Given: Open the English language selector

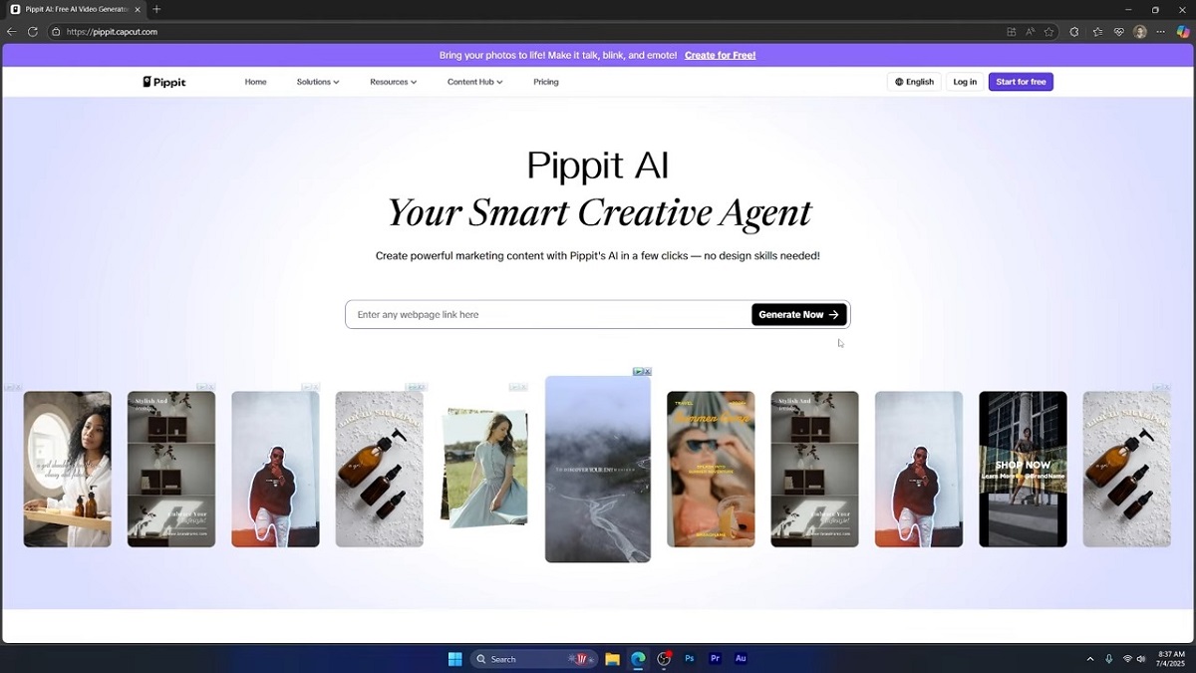Looking at the screenshot, I should click(914, 82).
